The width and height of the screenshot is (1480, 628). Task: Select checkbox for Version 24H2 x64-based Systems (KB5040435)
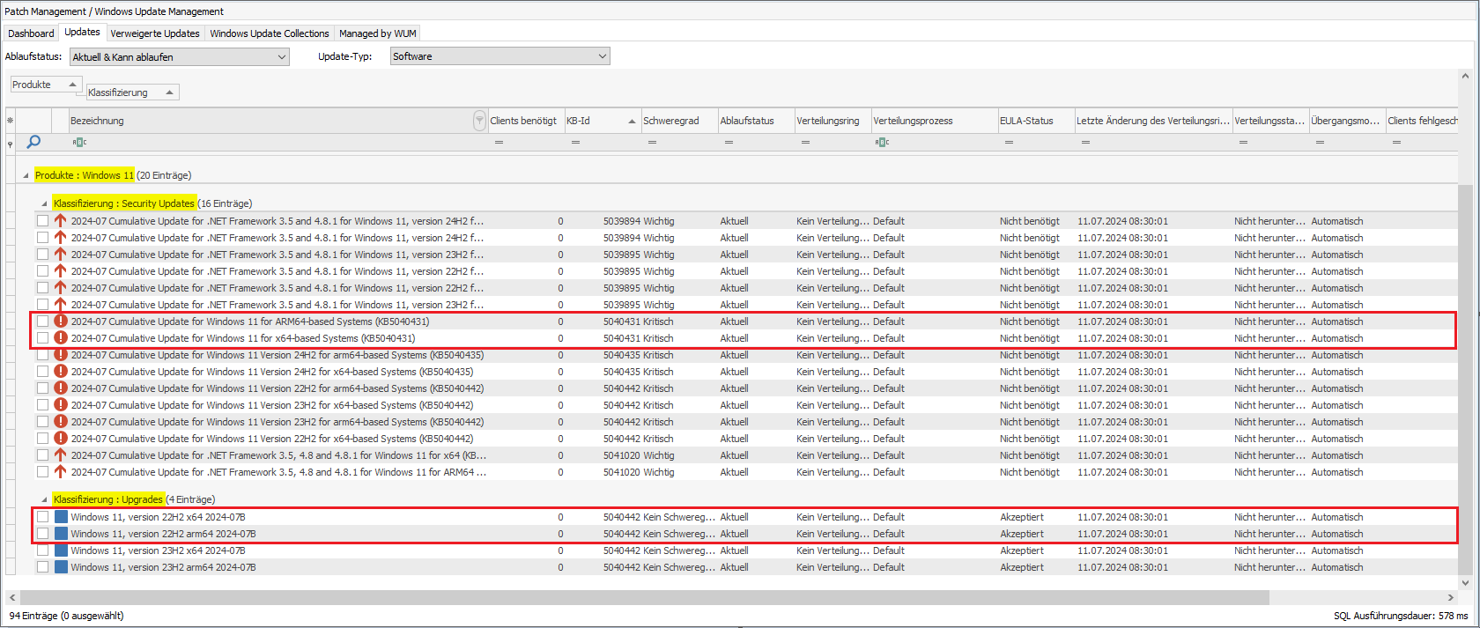coord(42,372)
